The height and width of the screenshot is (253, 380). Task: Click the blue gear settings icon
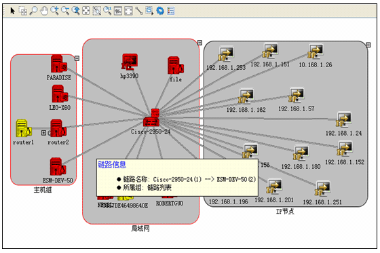(x=160, y=11)
